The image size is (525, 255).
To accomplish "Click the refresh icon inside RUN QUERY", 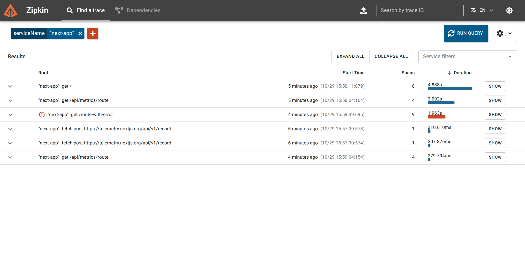I will [x=451, y=33].
